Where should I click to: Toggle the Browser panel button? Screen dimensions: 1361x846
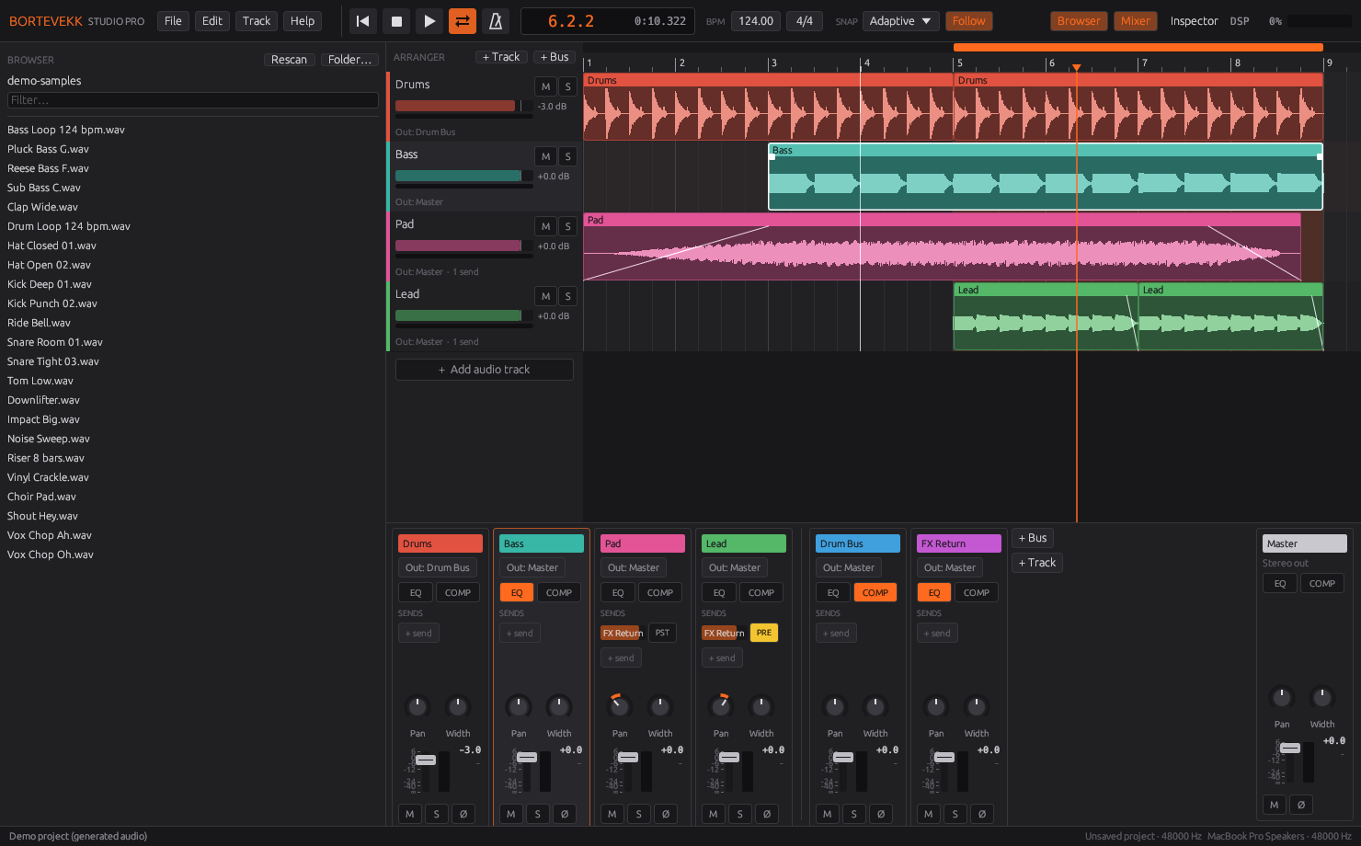[1079, 21]
